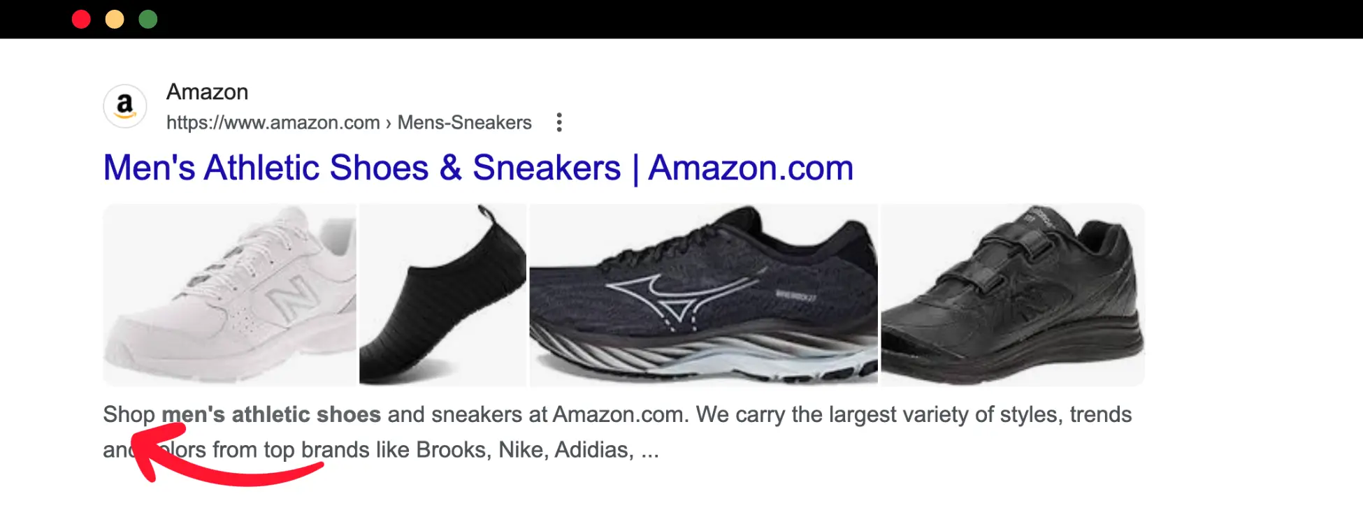Open the three-dot result options menu
This screenshot has height=524, width=1363.
[x=558, y=122]
